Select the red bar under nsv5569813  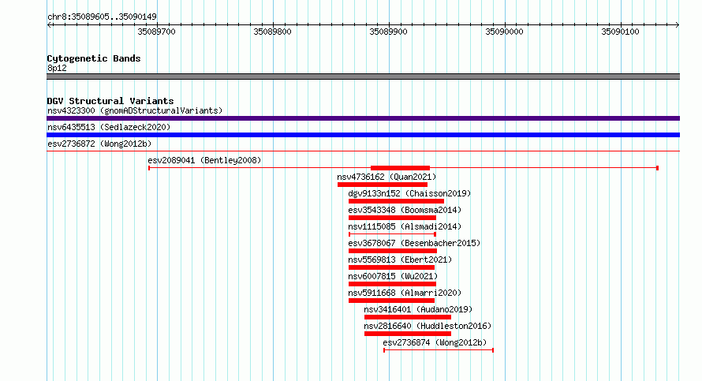[391, 267]
